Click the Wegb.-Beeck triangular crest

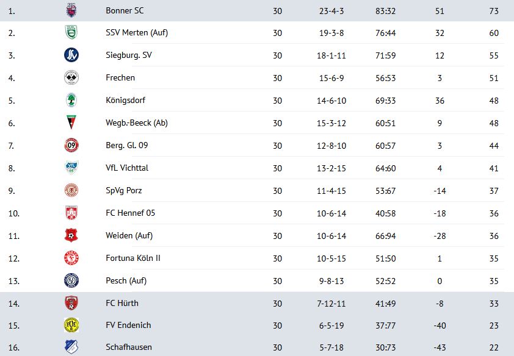click(x=71, y=123)
